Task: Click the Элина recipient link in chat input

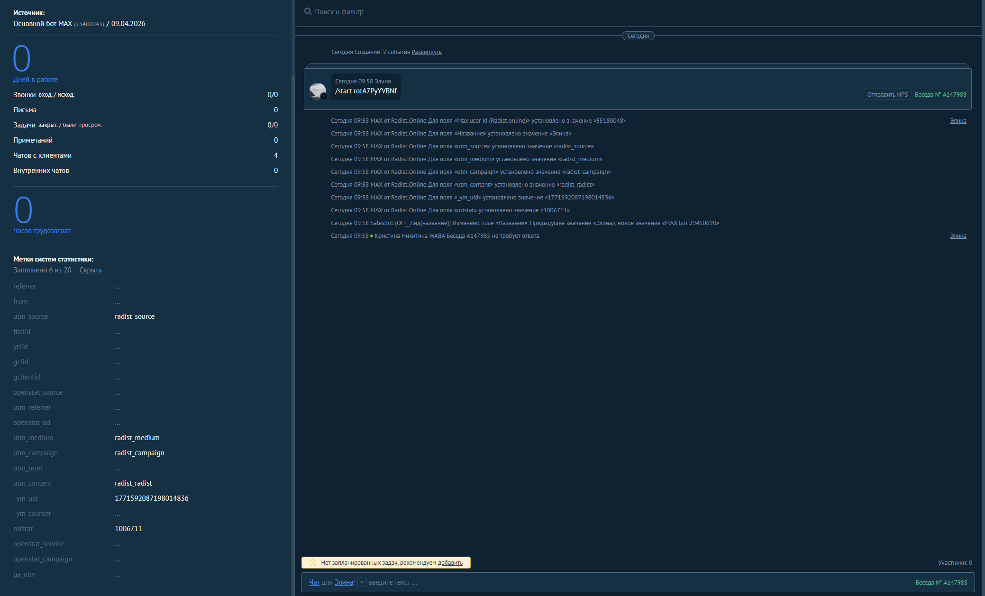Action: [x=344, y=582]
